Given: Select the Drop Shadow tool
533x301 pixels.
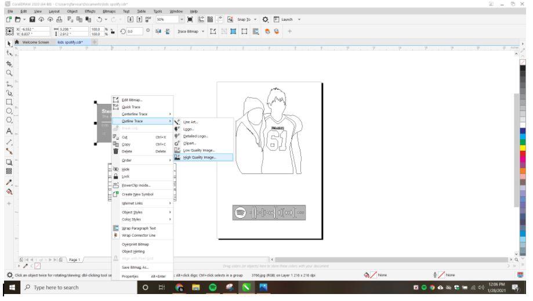Looking at the screenshot, I should pyautogui.click(x=9, y=162).
